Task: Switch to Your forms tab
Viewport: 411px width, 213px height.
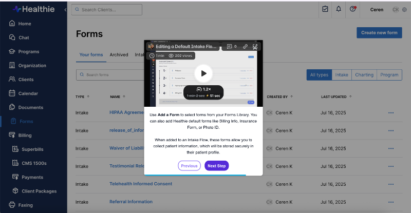Action: pos(91,55)
